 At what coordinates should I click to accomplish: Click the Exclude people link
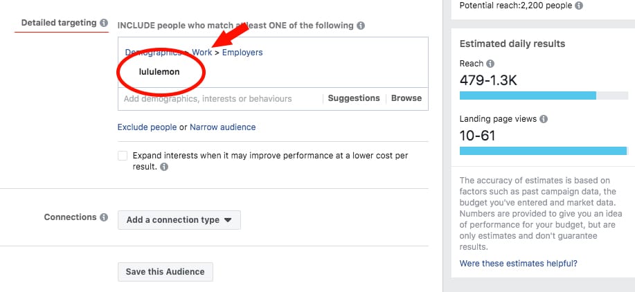pyautogui.click(x=147, y=127)
